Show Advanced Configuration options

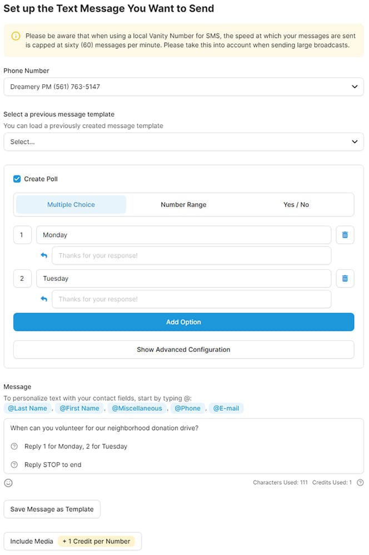[x=183, y=350]
